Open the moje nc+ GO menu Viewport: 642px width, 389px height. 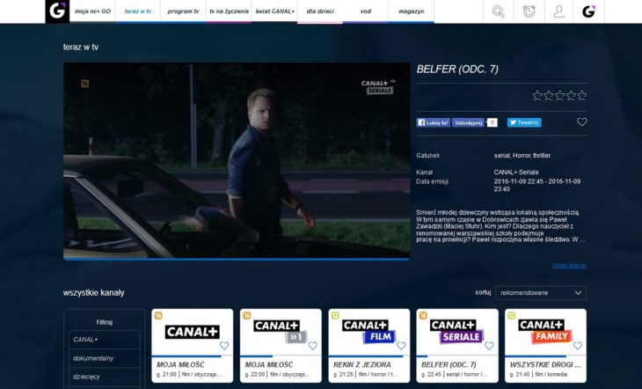coord(92,11)
